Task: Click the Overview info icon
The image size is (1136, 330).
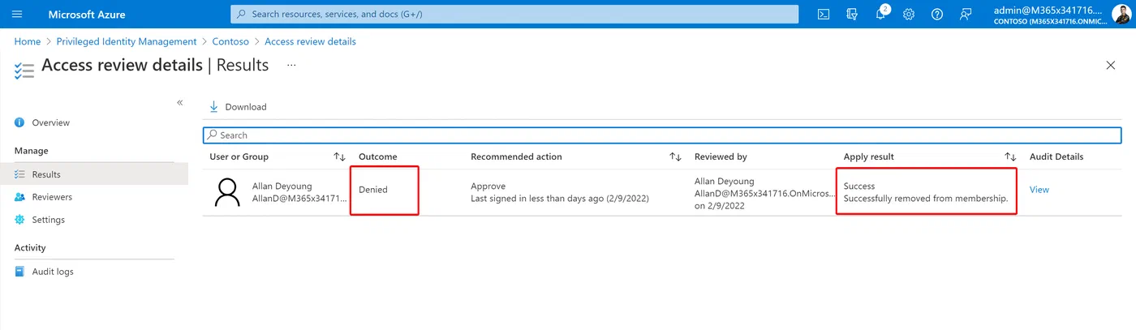Action: pos(19,122)
